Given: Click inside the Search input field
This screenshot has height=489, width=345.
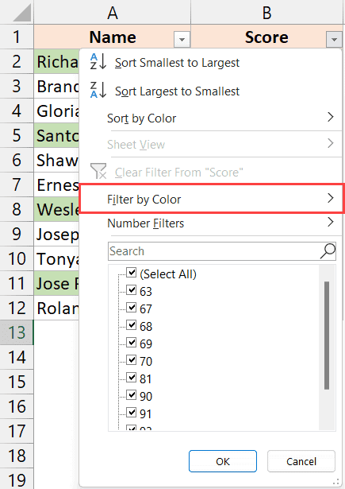Looking at the screenshot, I should coord(214,251).
